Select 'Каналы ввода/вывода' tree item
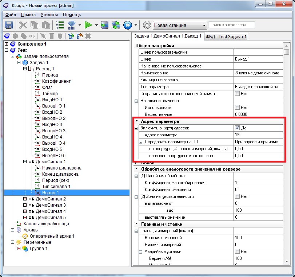The width and height of the screenshot is (295, 277). point(46,224)
